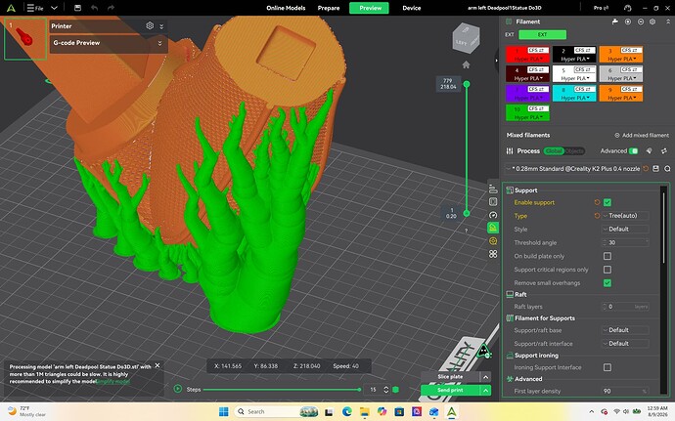Reset Enable support with orange arrow

[597, 202]
